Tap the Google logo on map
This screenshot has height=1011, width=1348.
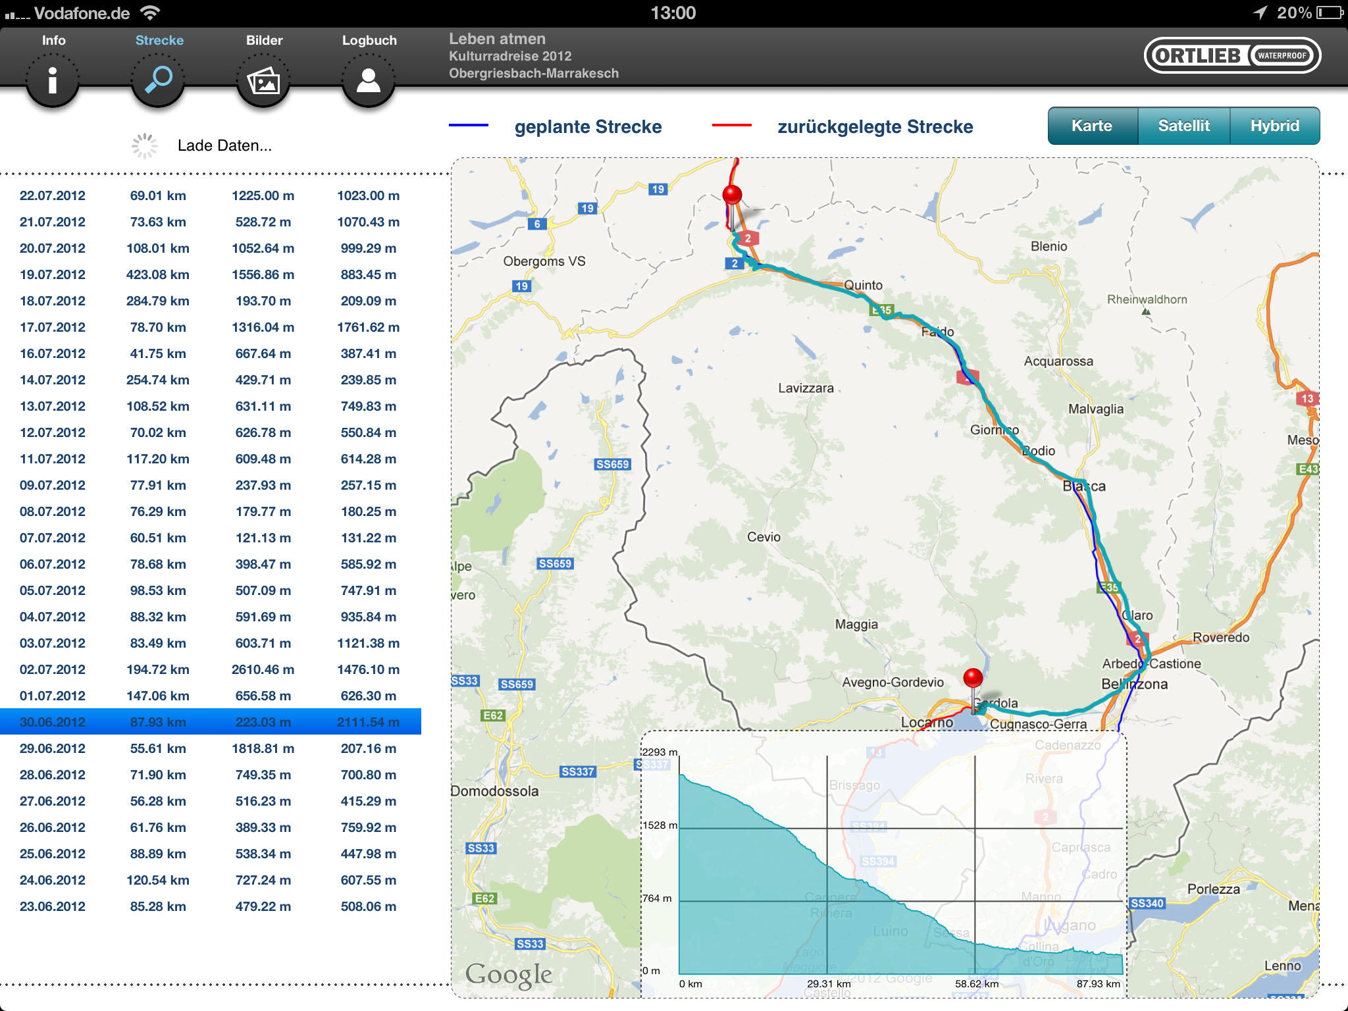click(508, 975)
